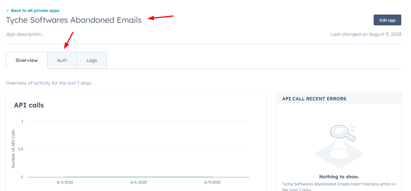Click the 0.5 value on chart axis
The height and width of the screenshot is (191, 411).
[21, 149]
